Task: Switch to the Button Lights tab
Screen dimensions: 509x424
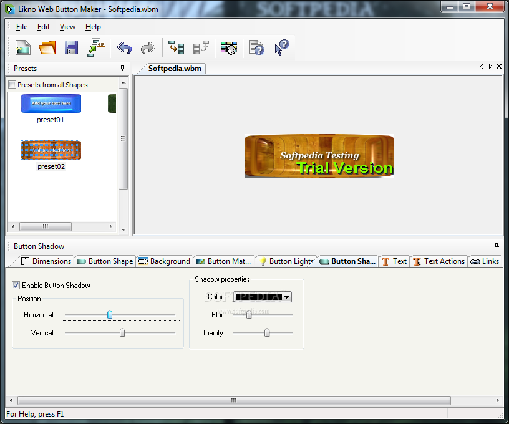Action: click(286, 261)
